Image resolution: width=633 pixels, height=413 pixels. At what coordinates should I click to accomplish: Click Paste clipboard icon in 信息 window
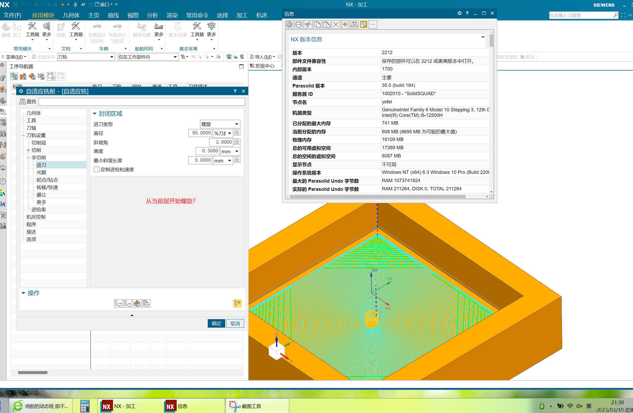[327, 24]
